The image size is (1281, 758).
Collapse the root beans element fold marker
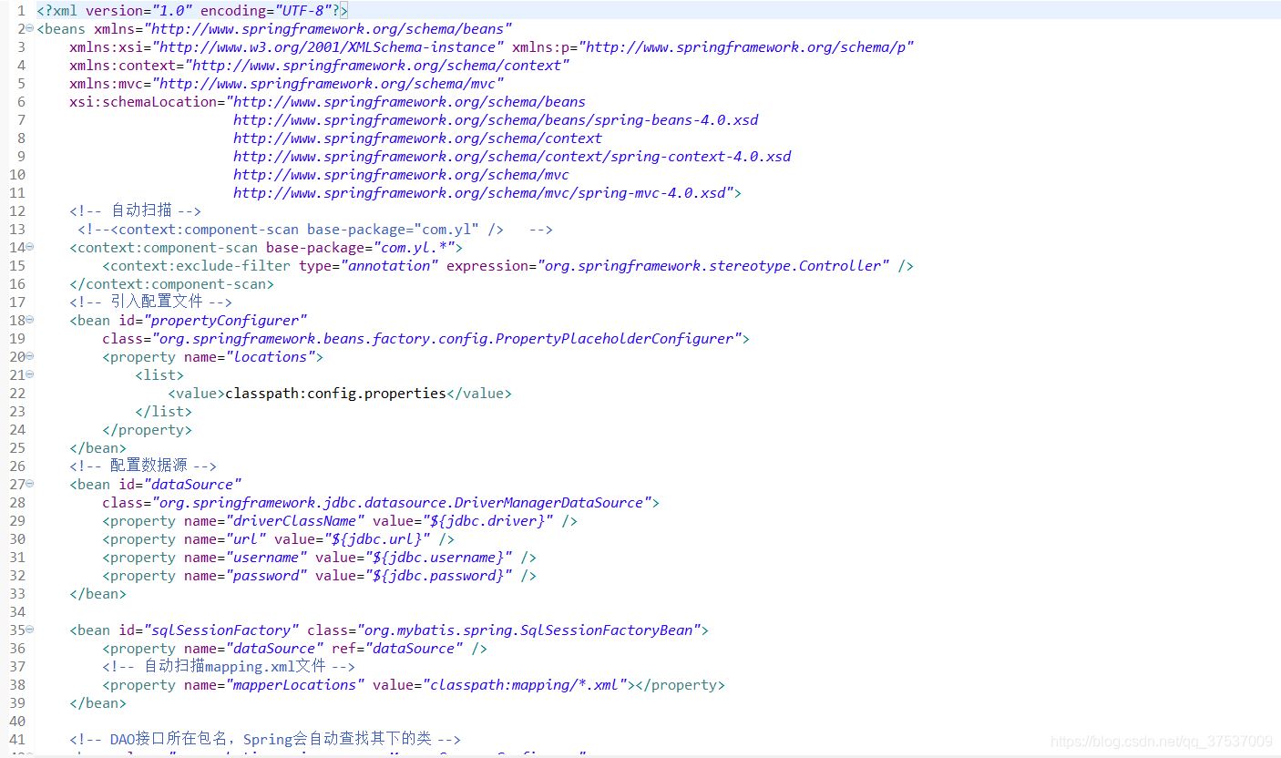[30, 28]
